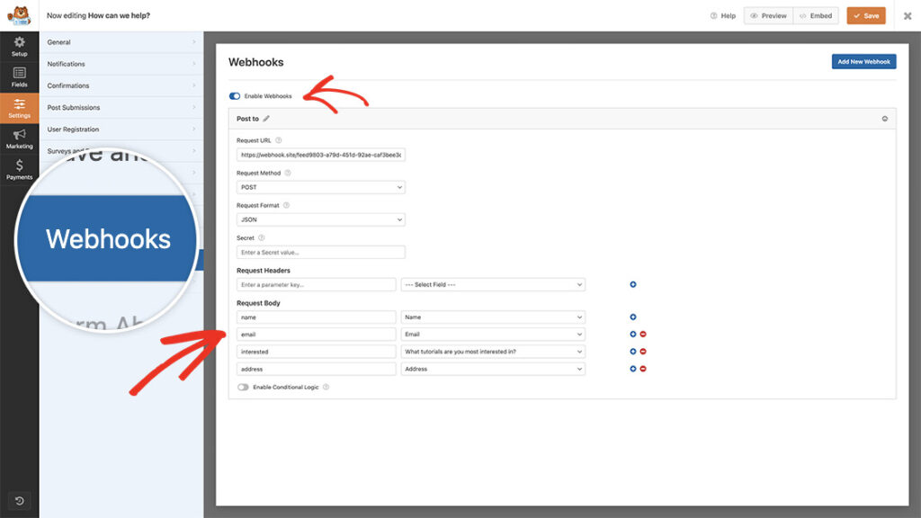Image resolution: width=921 pixels, height=518 pixels.
Task: Toggle the Enable Webhooks switch
Action: (x=235, y=95)
